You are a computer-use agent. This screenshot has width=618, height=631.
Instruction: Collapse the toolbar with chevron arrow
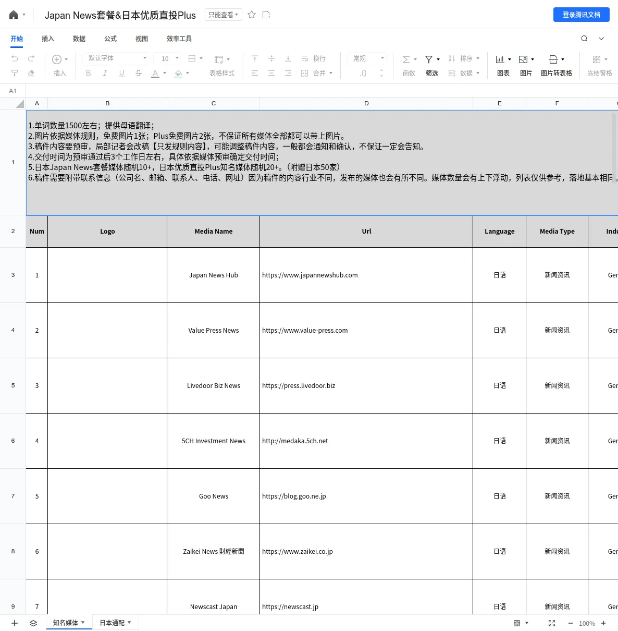click(601, 39)
